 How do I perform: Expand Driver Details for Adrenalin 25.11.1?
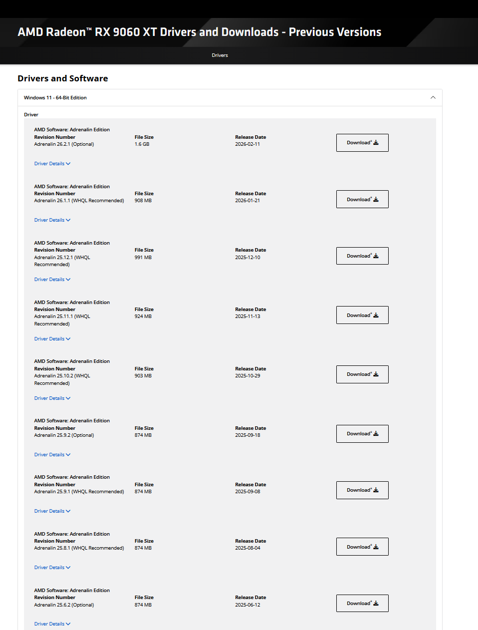coord(52,339)
